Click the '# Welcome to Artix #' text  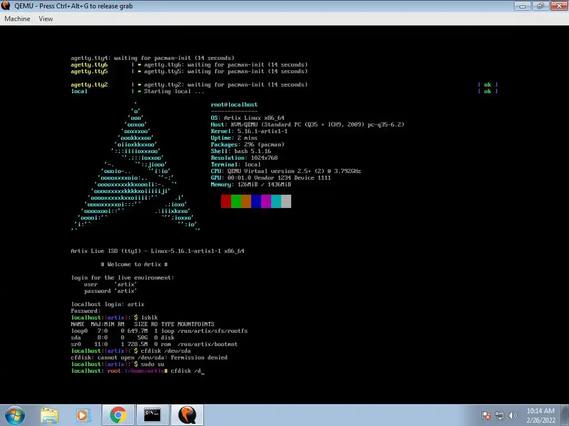(x=134, y=265)
